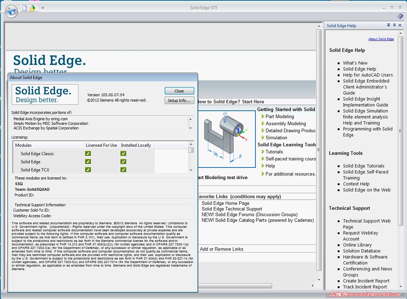Viewport: 407px width, 299px height.
Task: Toggle the pin on Solid Edge Help panel
Action: pos(394,25)
